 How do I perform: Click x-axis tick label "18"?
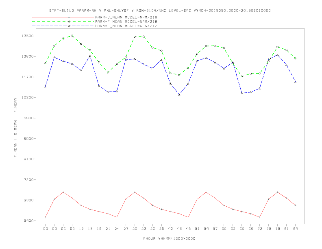pos(99,229)
